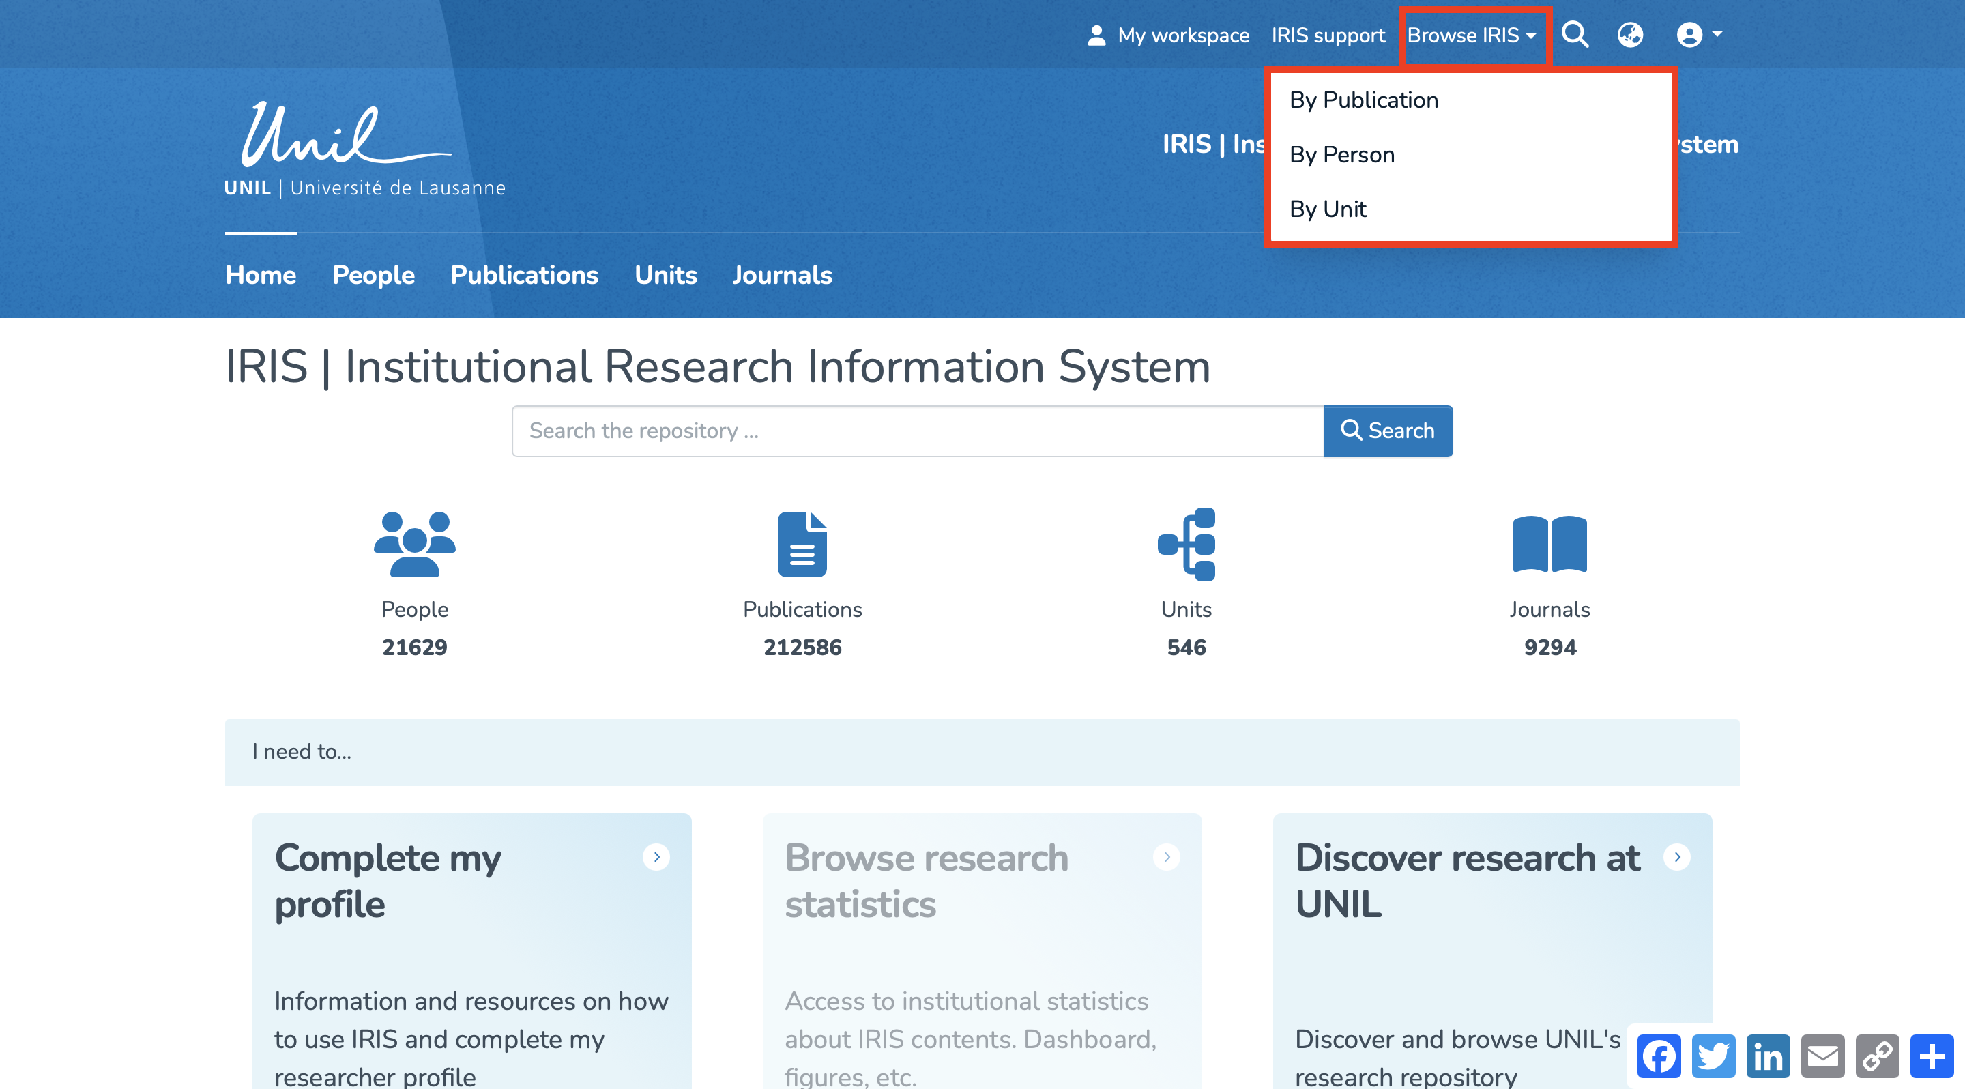Share page via Twitter icon
This screenshot has width=1965, height=1089.
tap(1713, 1056)
